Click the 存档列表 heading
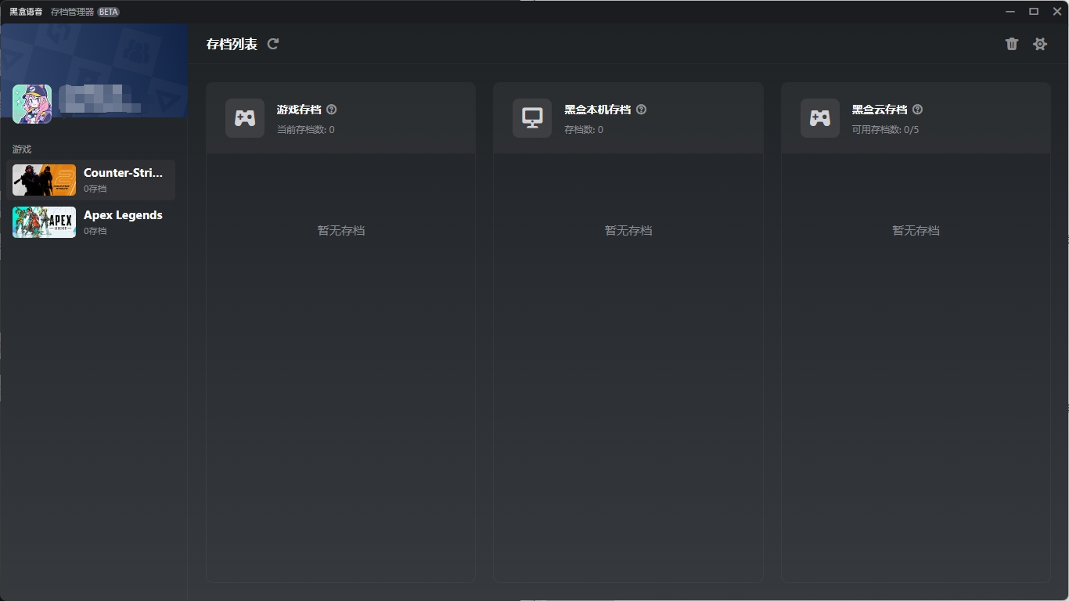The image size is (1069, 601). [x=232, y=44]
